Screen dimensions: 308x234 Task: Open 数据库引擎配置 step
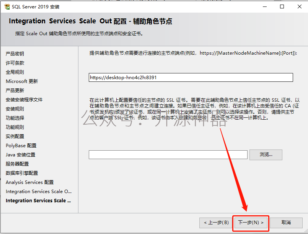[x=21, y=173]
